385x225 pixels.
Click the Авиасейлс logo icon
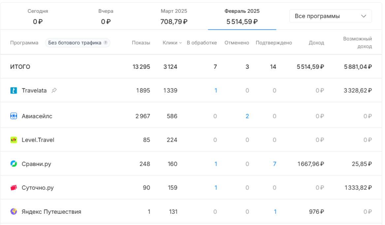[14, 116]
